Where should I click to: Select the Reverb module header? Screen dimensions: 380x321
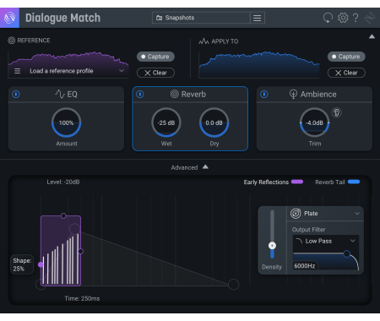pos(190,95)
